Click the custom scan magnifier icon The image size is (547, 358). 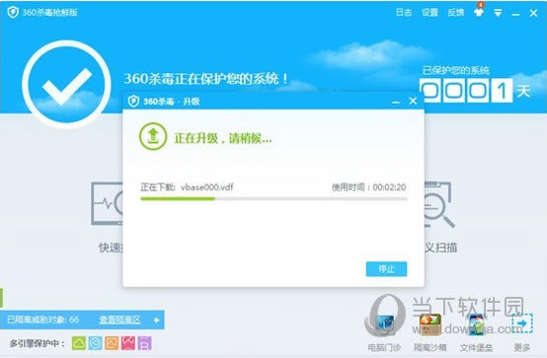(x=438, y=204)
